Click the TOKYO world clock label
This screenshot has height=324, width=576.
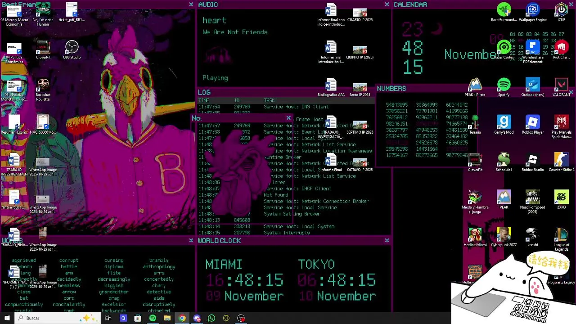pyautogui.click(x=316, y=265)
